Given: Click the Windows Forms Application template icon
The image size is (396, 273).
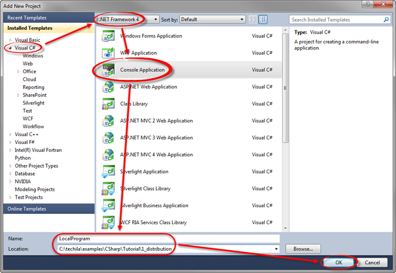Looking at the screenshot, I should tap(107, 36).
